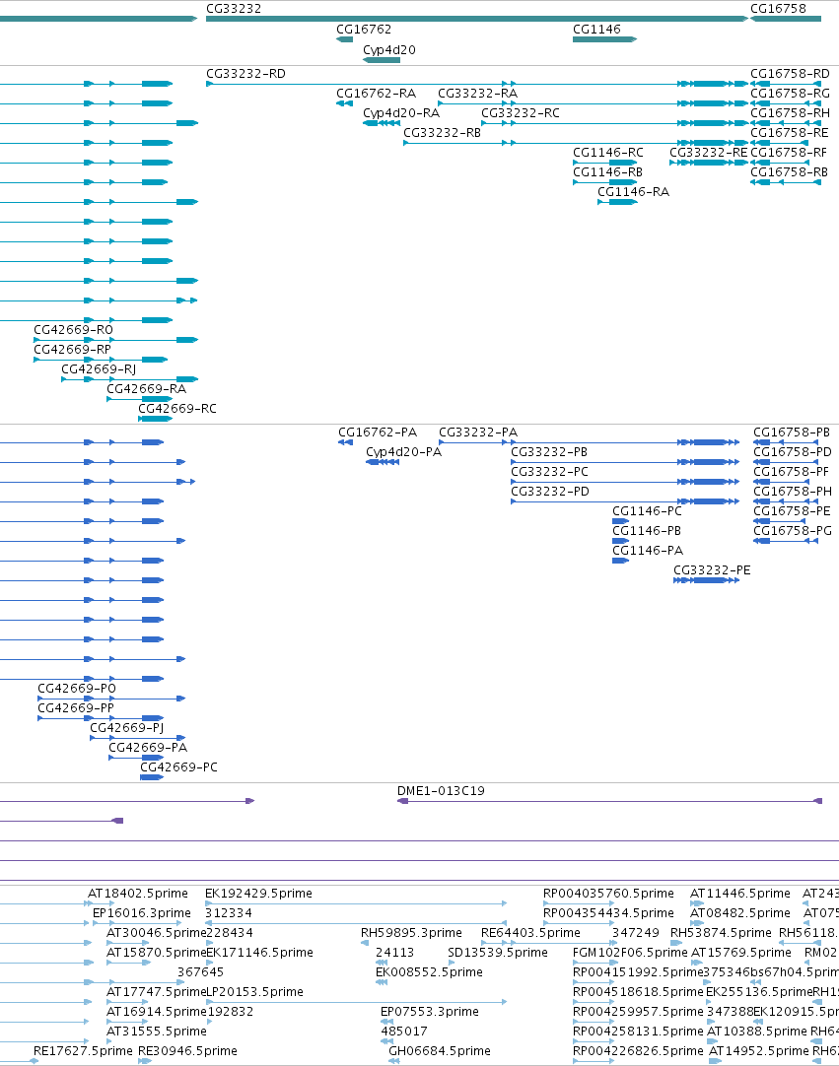839x1066 pixels.
Task: Select EST LP20153.5prime
Action: point(254,992)
